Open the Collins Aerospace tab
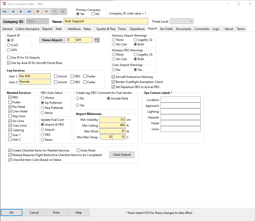This screenshot has height=221, width=255. coord(27,29)
